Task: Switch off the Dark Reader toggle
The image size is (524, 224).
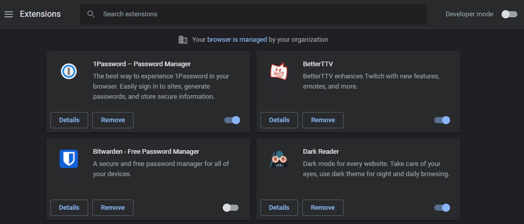Action: 442,208
